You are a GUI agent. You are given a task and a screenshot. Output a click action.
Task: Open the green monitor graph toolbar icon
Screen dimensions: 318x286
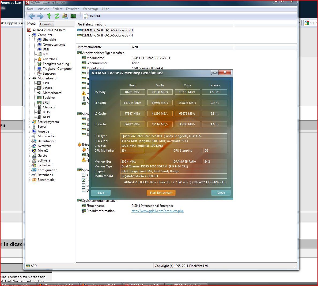(x=73, y=16)
